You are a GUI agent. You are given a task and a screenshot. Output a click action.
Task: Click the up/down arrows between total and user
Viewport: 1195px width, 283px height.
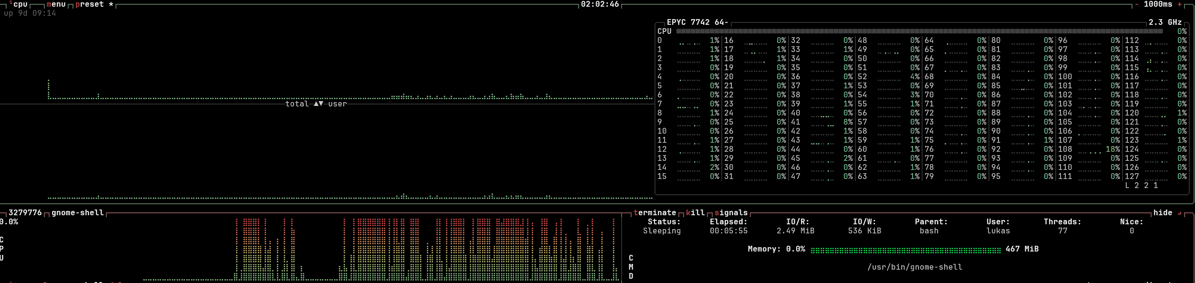318,104
